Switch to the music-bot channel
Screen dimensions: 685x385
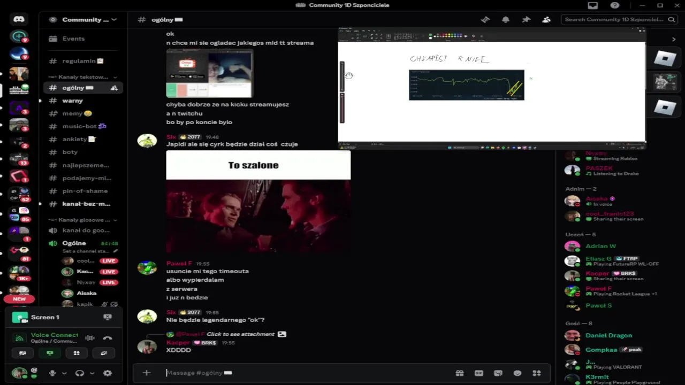[83, 126]
